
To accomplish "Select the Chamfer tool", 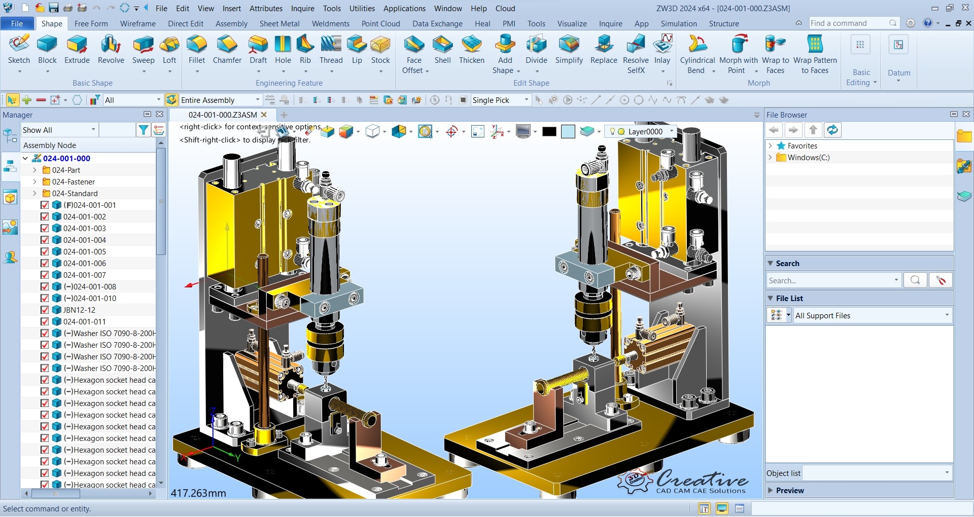I will tap(227, 50).
